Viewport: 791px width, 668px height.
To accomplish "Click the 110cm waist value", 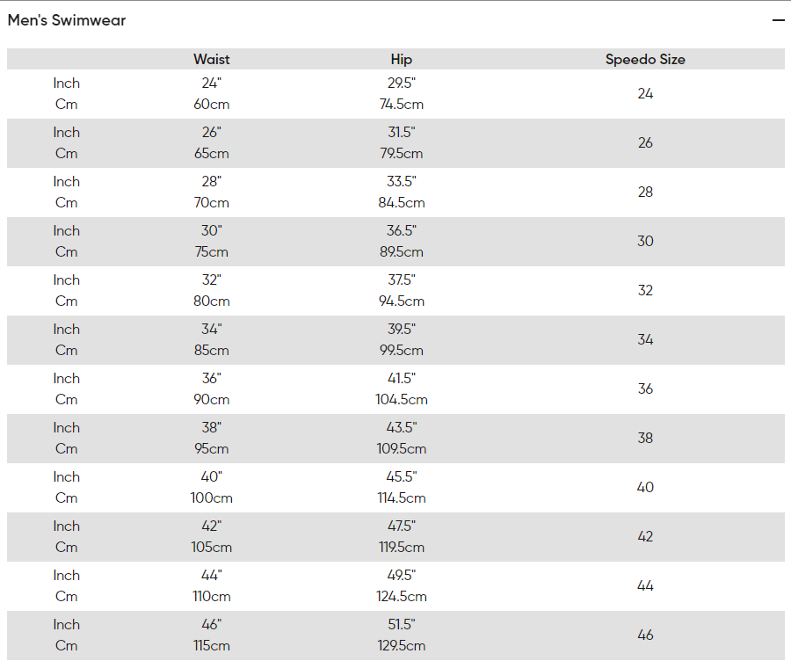I will coord(211,596).
